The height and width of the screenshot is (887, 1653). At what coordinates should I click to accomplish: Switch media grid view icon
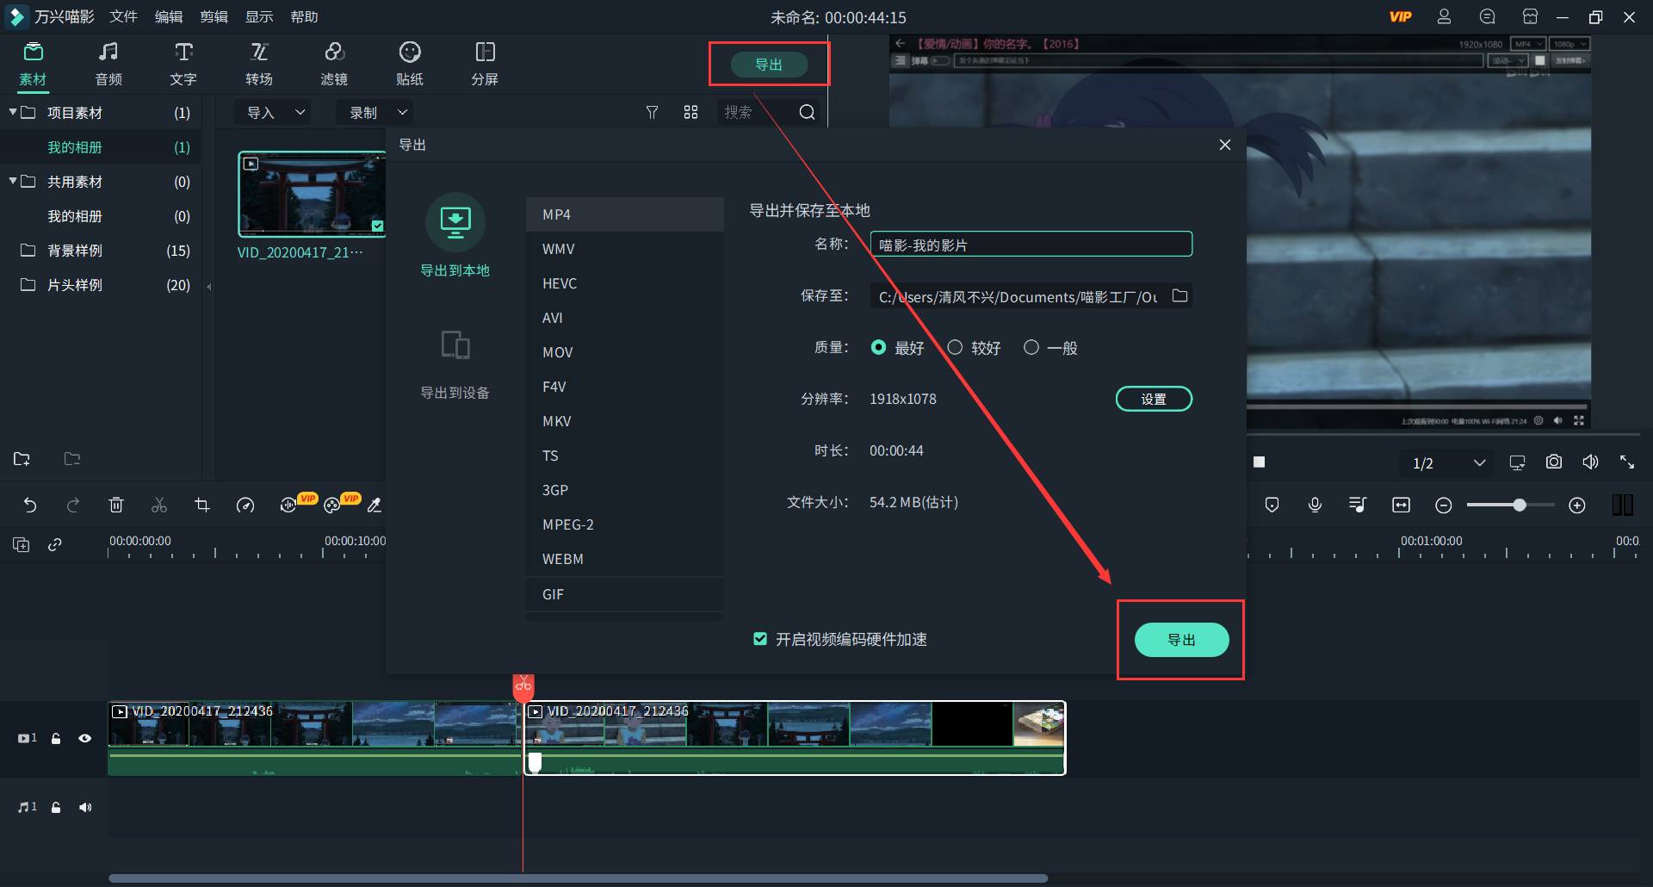[x=690, y=112]
